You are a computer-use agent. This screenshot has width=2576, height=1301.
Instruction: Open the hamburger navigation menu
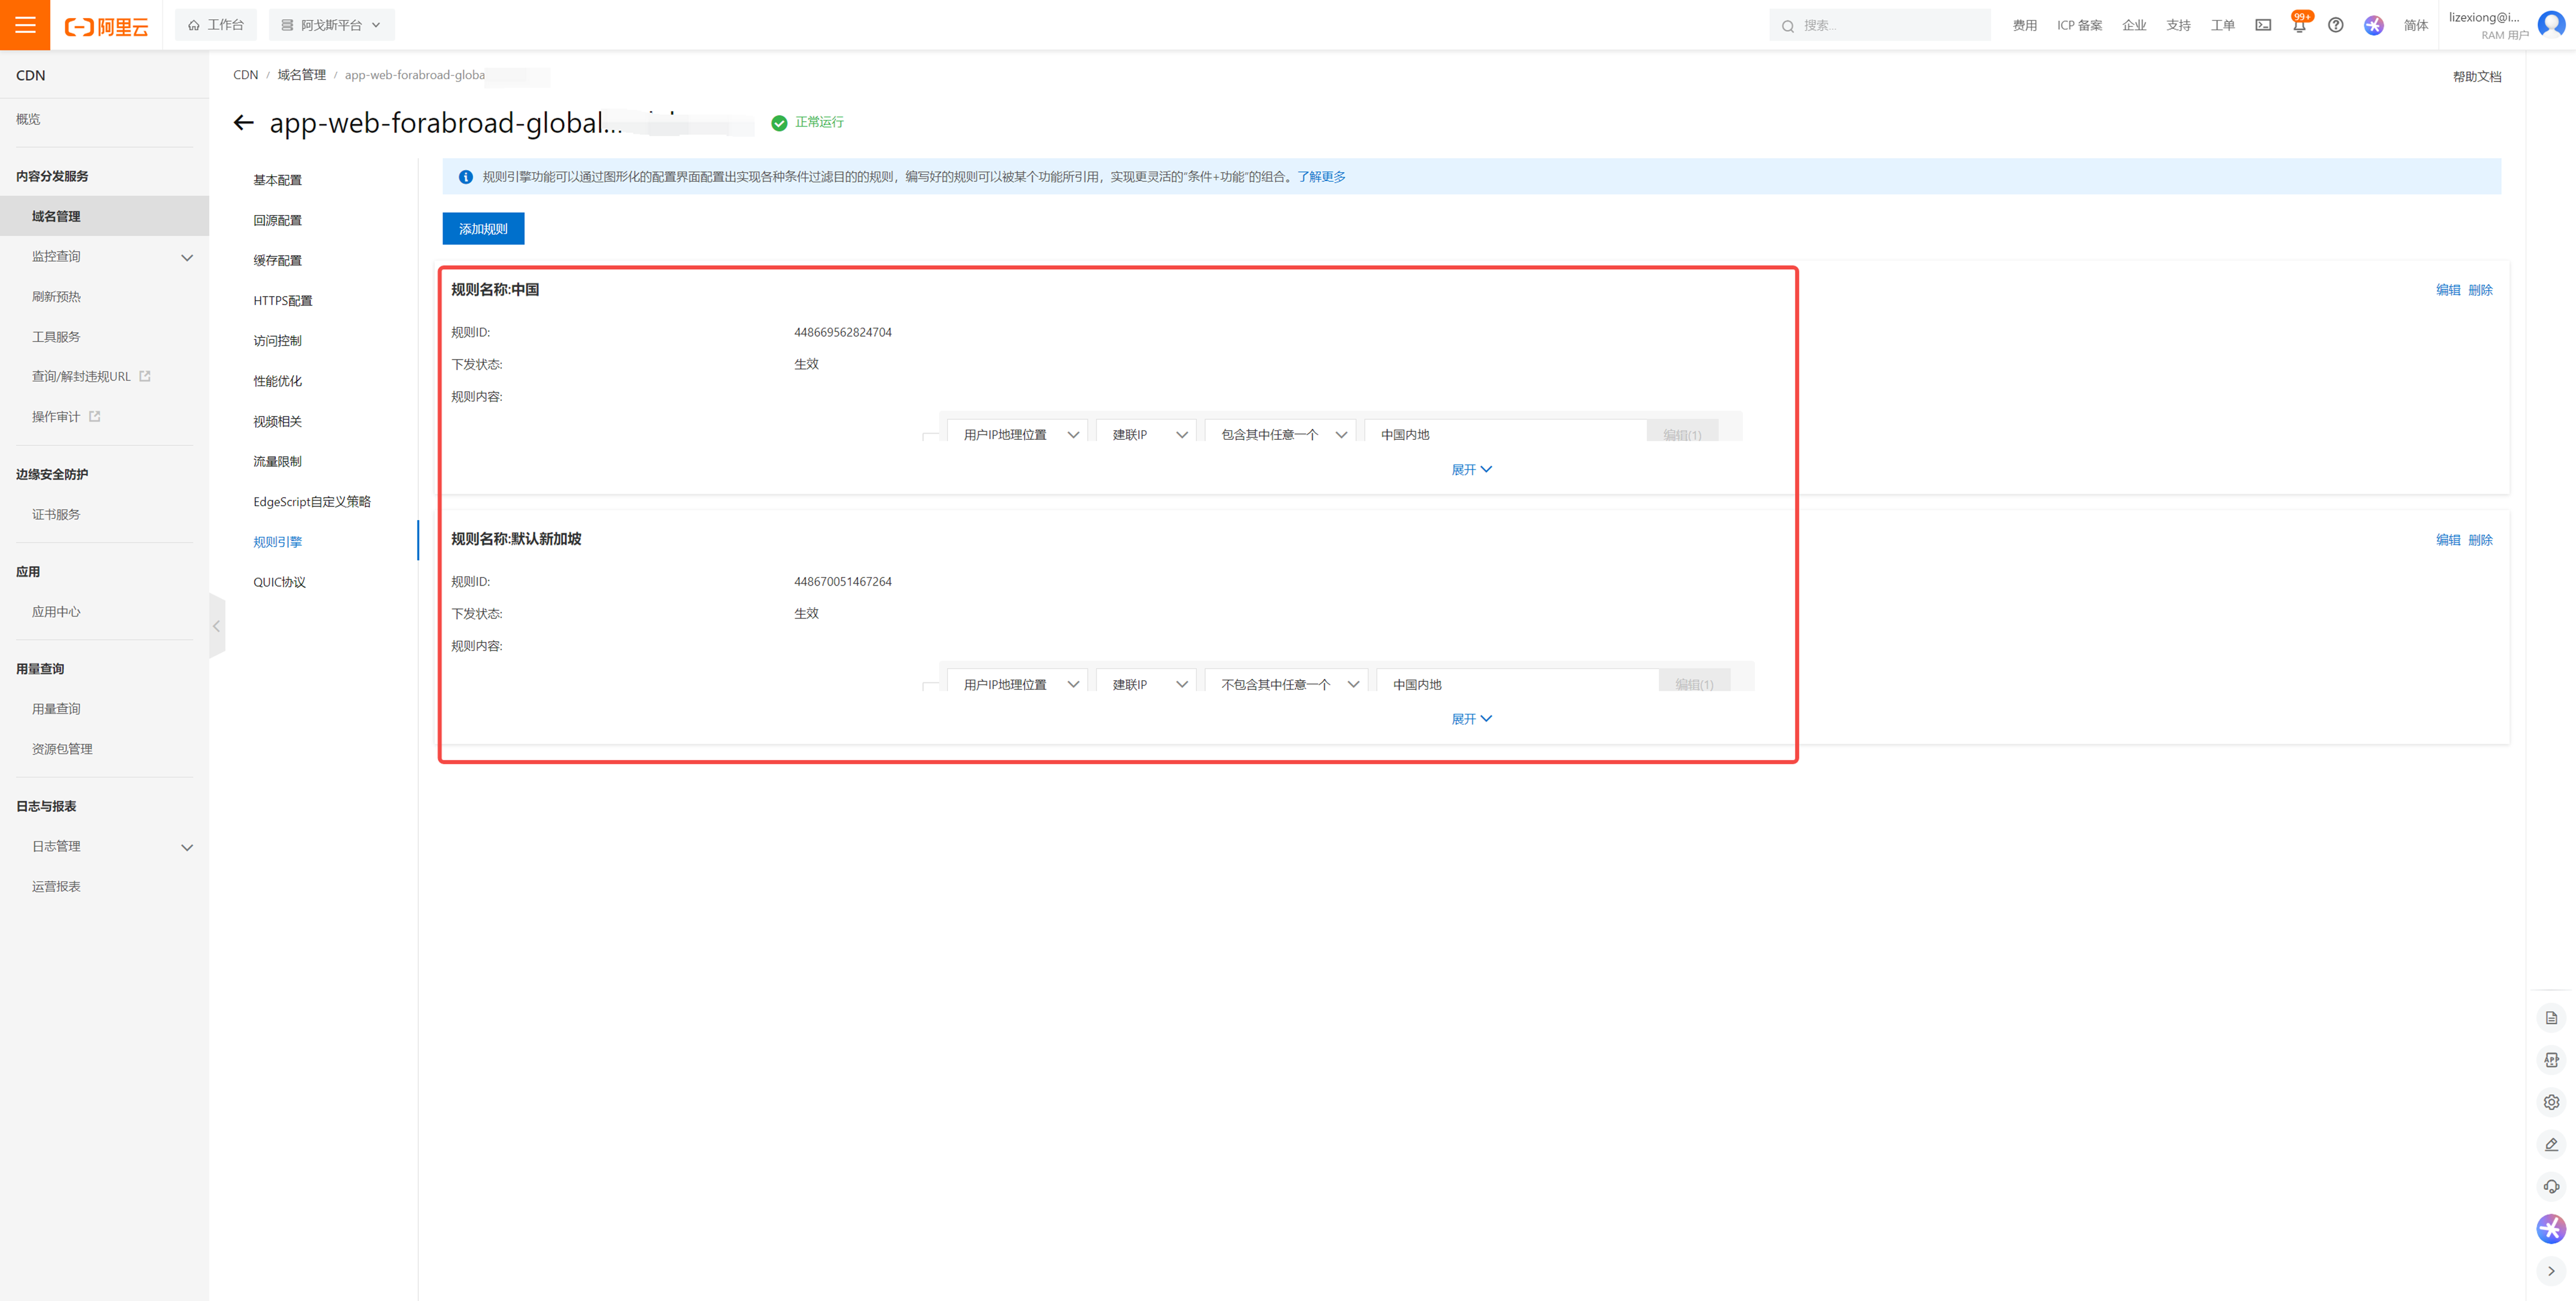click(x=25, y=25)
